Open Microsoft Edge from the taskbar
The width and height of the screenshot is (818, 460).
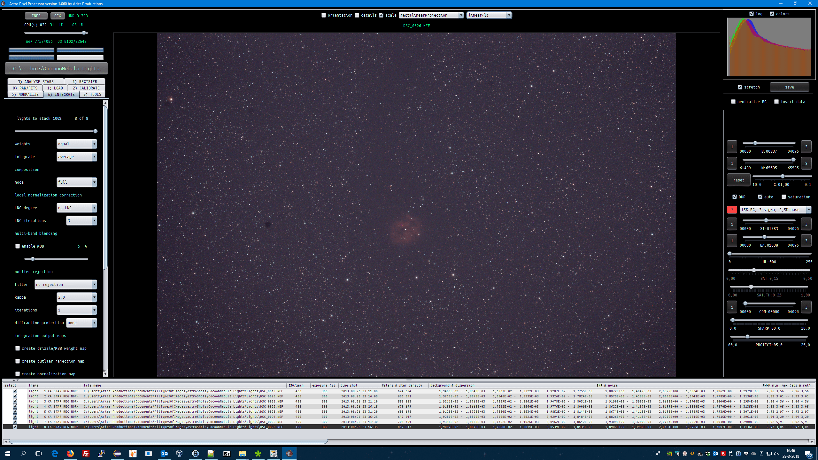click(55, 453)
